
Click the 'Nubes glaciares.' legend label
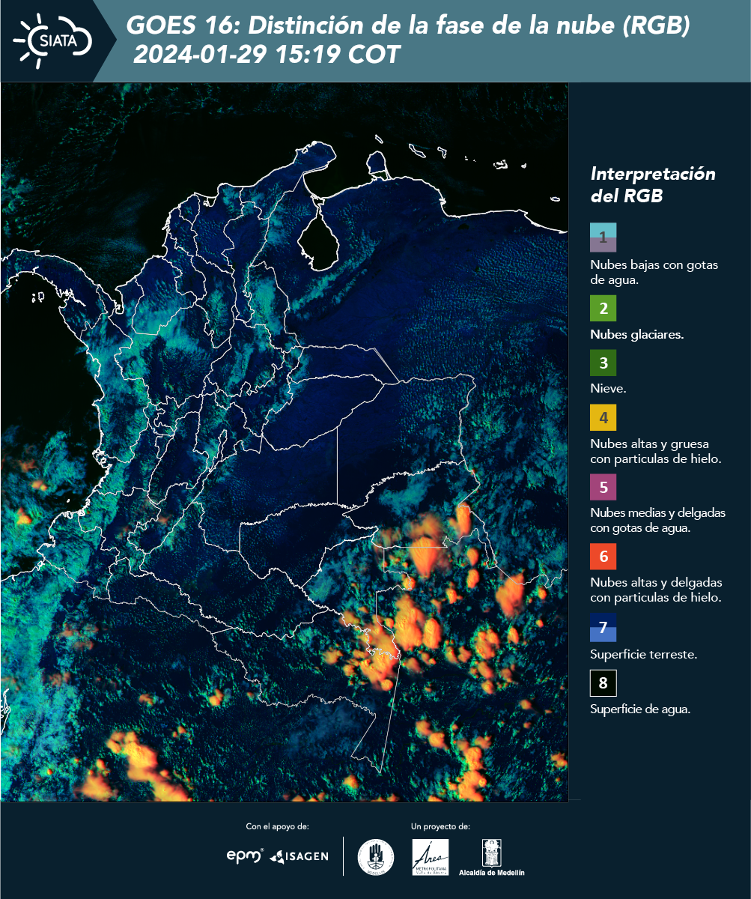click(x=636, y=335)
